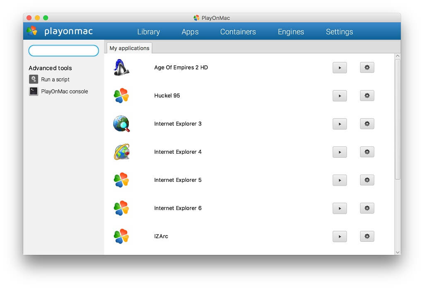Select the Internet Explorer 6 name
The image size is (424, 288).
tap(178, 208)
